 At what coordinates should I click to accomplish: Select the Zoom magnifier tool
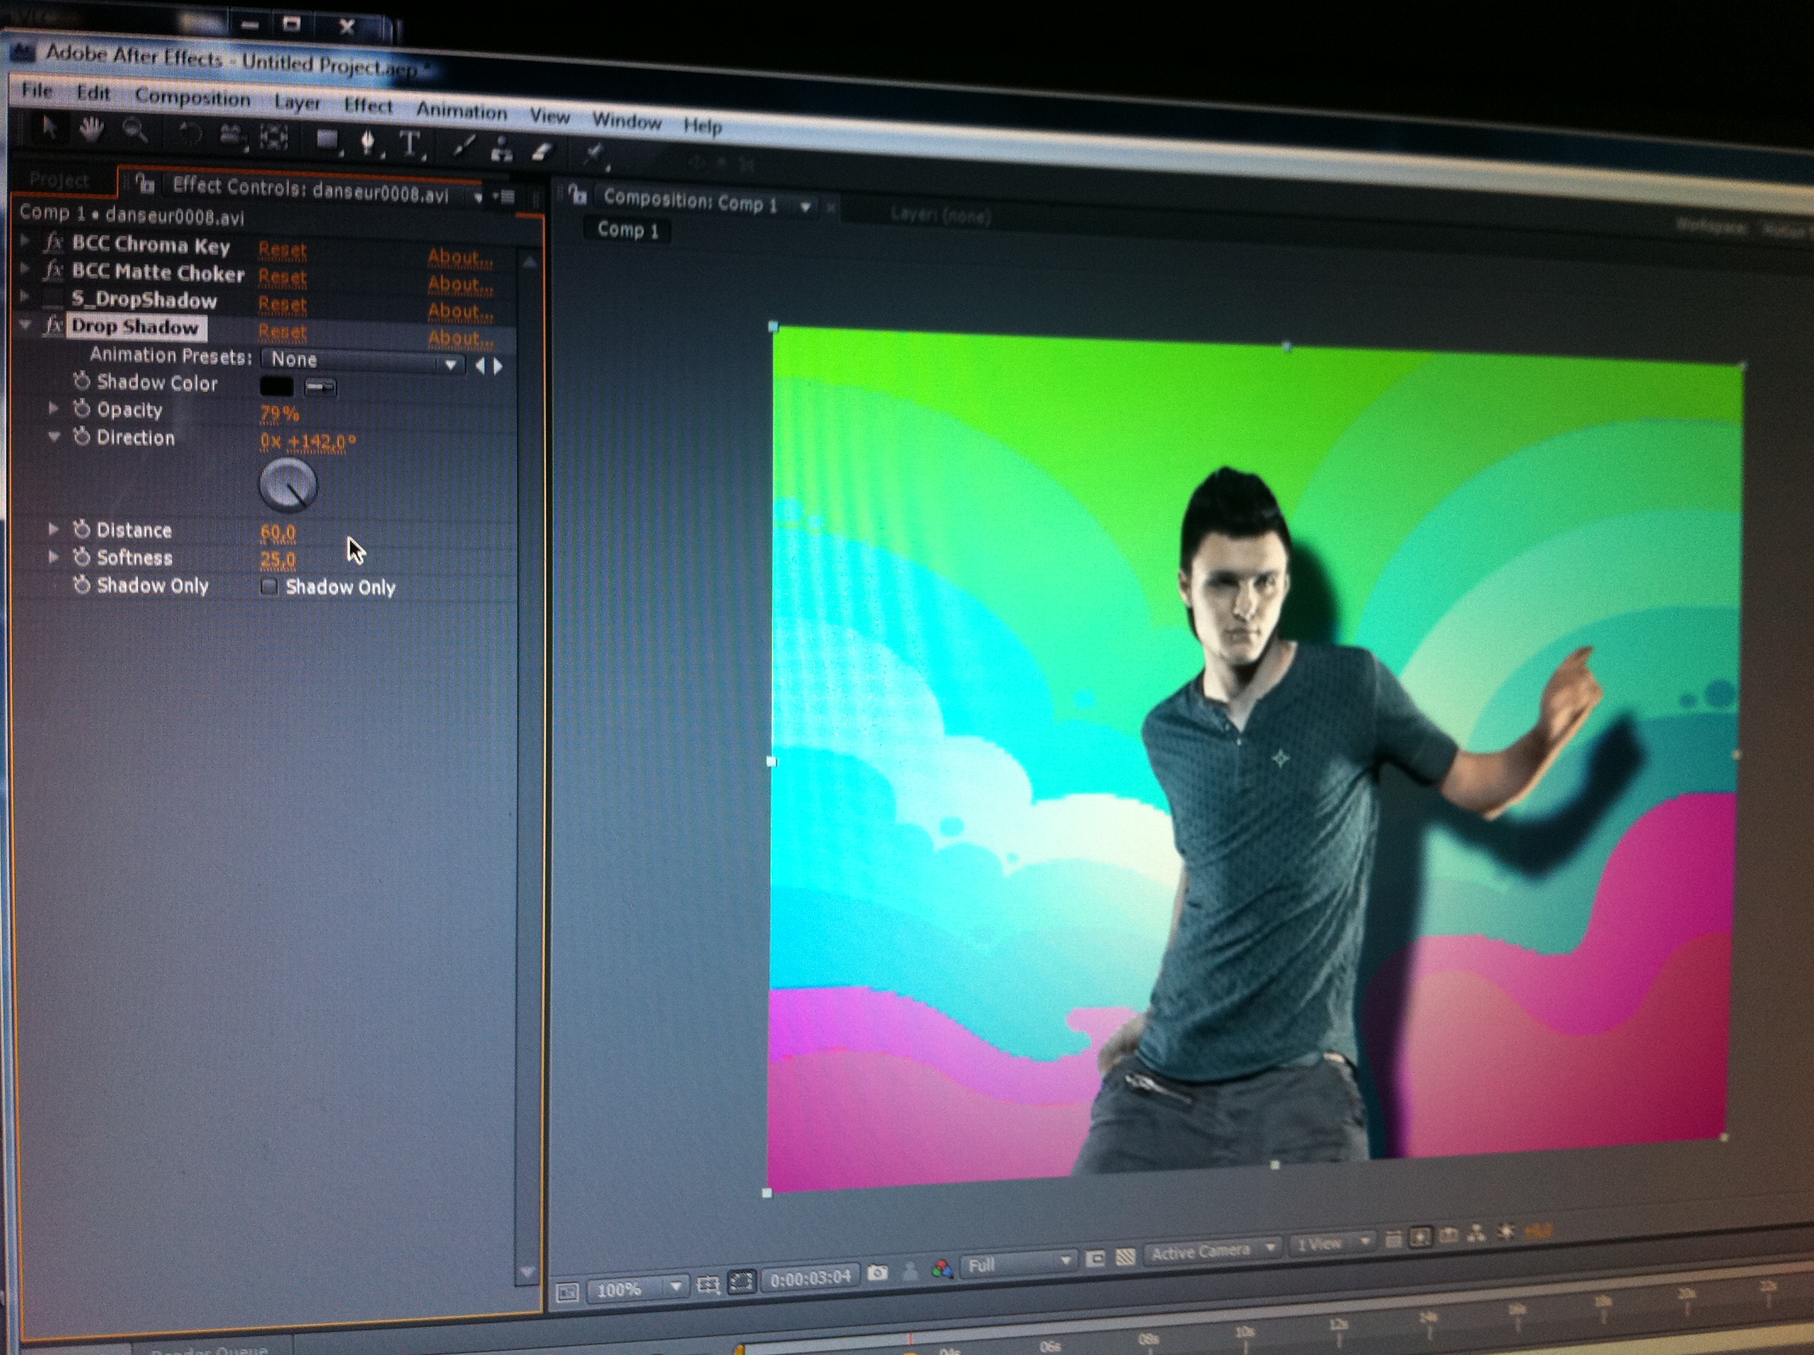[x=134, y=130]
